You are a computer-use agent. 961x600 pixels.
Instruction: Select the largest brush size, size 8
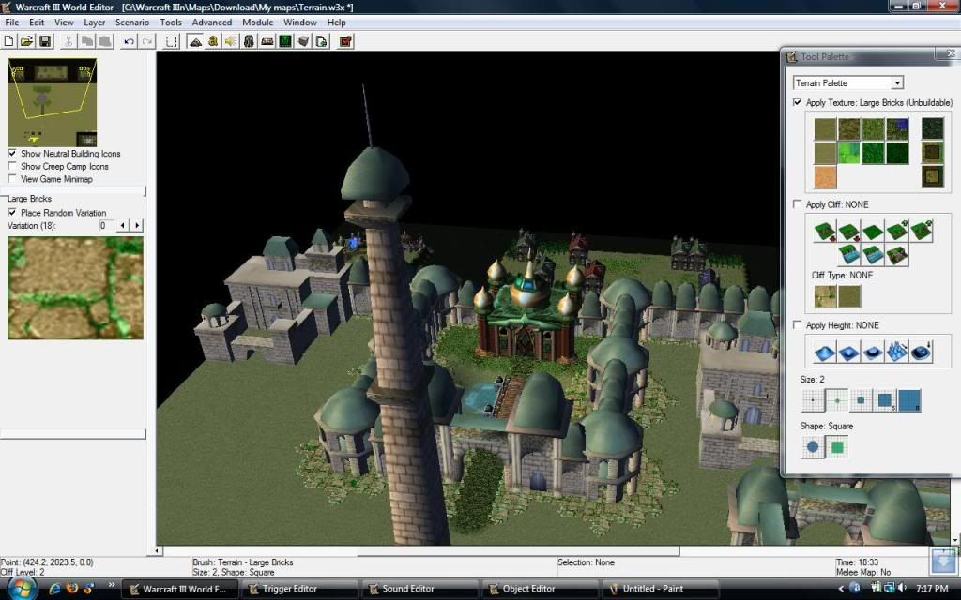tap(908, 400)
